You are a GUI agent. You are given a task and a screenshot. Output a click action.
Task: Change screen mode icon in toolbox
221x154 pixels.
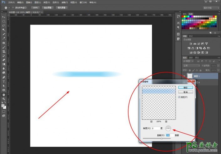click(4, 116)
